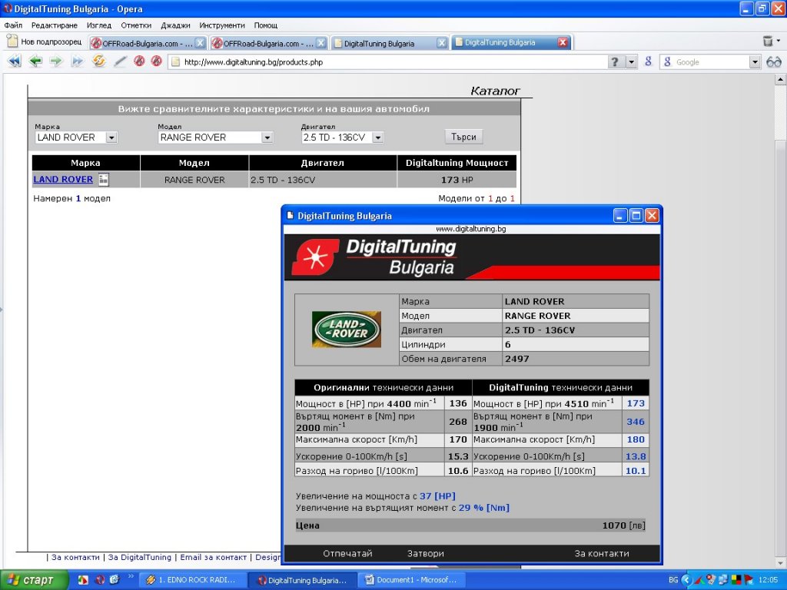Screen dimensions: 787x590
Task: Expand the address bar history dropdown arrow
Action: coord(632,61)
